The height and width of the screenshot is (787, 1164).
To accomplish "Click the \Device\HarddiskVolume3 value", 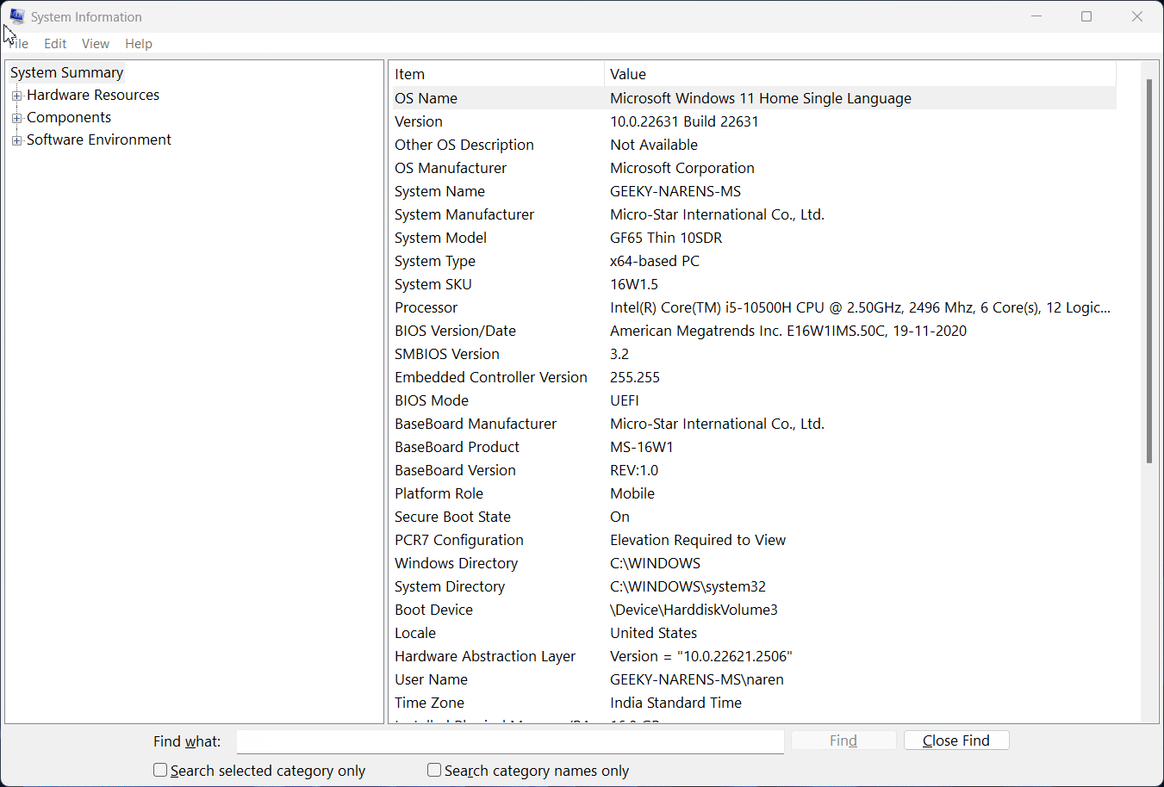I will 694,610.
